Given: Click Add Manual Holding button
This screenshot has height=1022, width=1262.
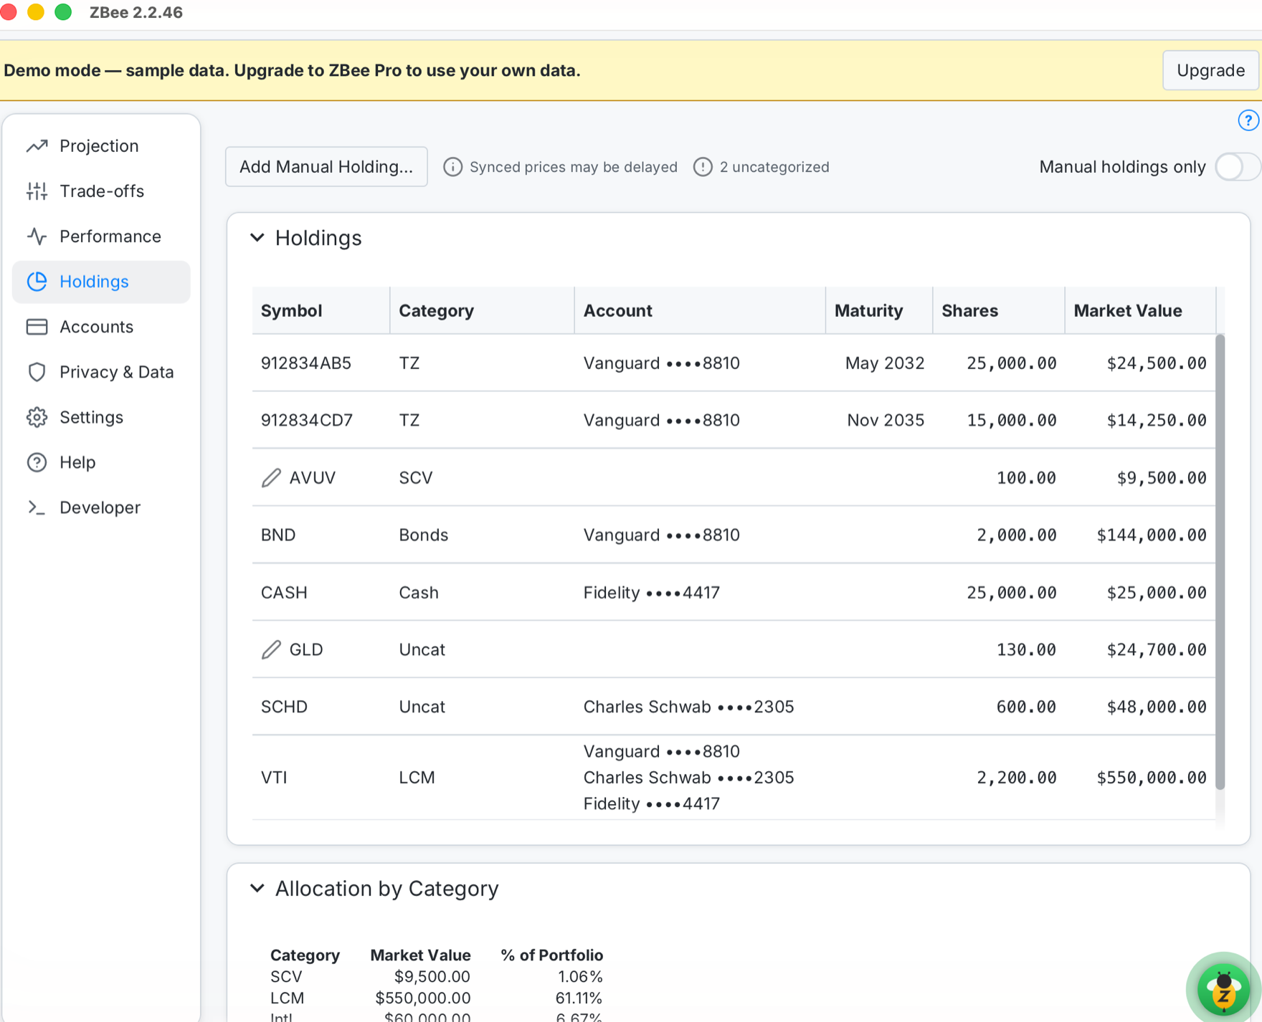Looking at the screenshot, I should [326, 167].
